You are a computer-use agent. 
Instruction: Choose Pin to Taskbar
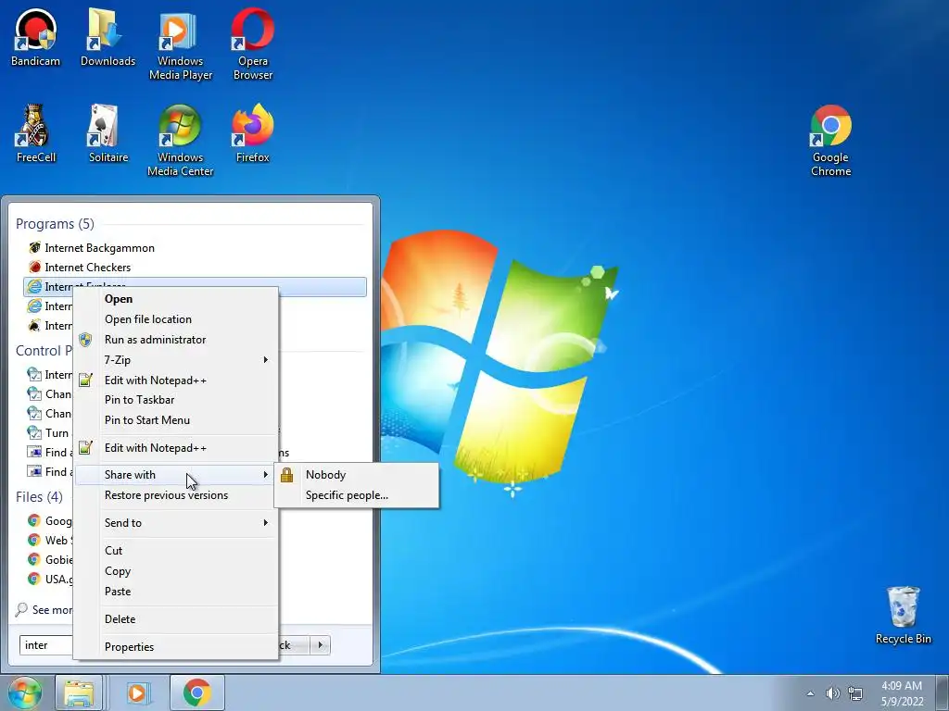pos(175,400)
